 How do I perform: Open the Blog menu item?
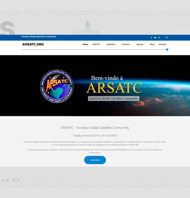[x=152, y=44]
